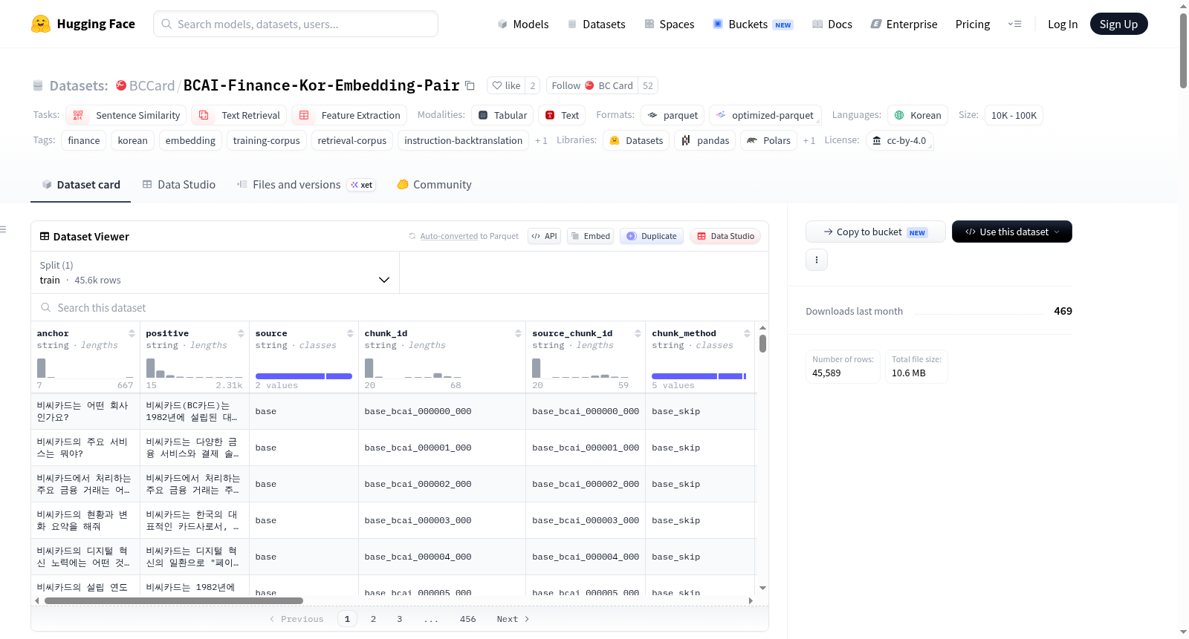Follow BC Card organization
This screenshot has height=639, width=1189.
pos(592,85)
